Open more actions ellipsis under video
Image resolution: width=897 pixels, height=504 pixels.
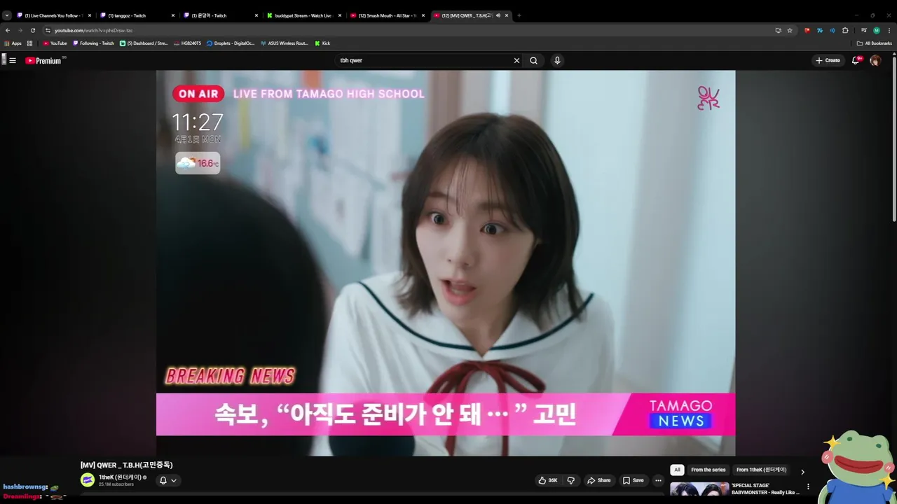pyautogui.click(x=658, y=480)
